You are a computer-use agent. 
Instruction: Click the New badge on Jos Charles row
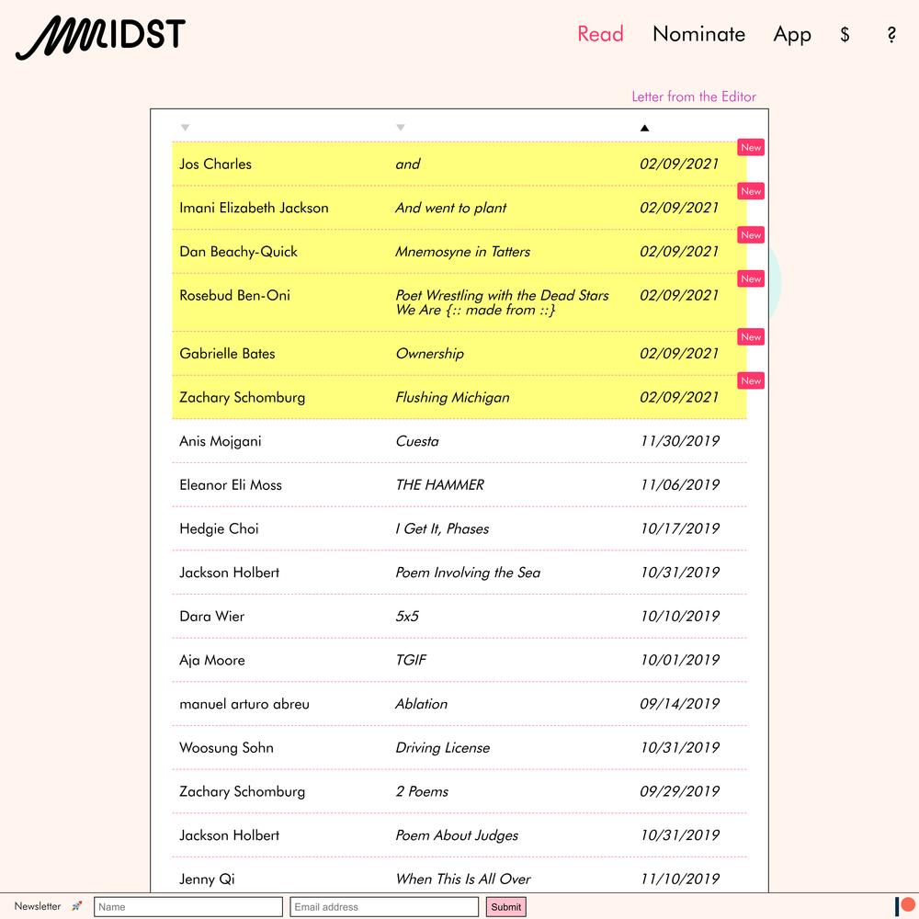coord(751,148)
